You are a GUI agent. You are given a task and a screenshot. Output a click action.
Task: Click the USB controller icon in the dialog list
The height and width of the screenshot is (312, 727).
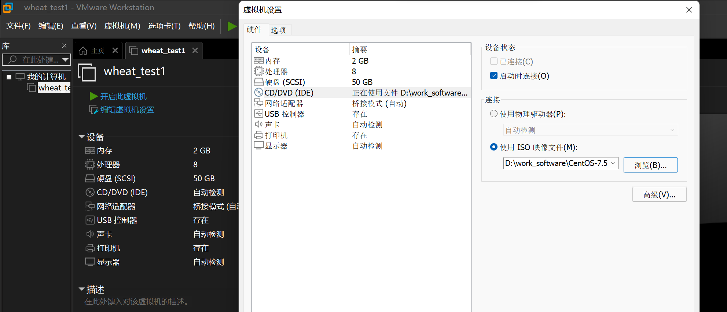(259, 114)
